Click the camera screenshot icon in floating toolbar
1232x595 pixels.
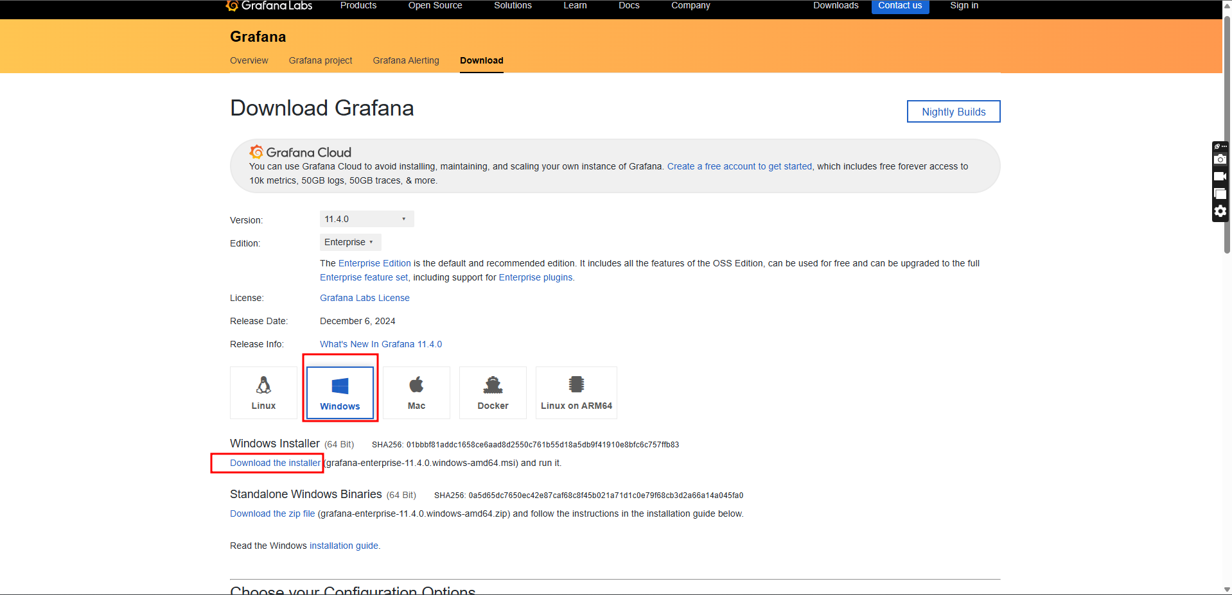(x=1220, y=159)
